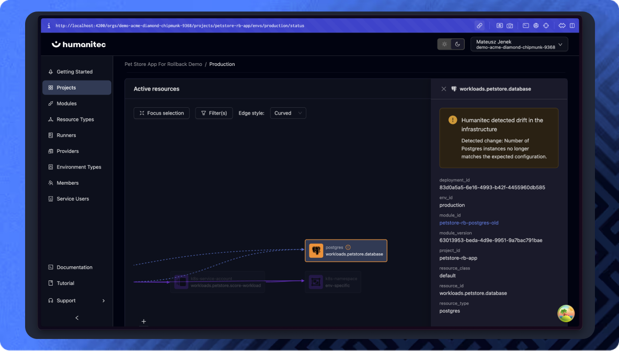Click the k8s-namespace node icon
Screen dimensions: 619x351
(315, 282)
